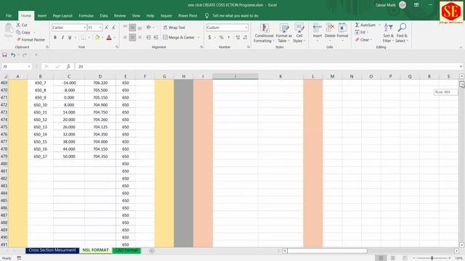This screenshot has height=261, width=465.
Task: Open the Power Pivot tab
Action: pos(187,16)
